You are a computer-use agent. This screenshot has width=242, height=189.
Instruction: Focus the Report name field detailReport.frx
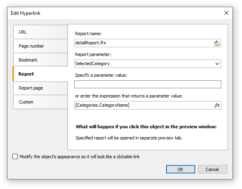tap(143, 43)
